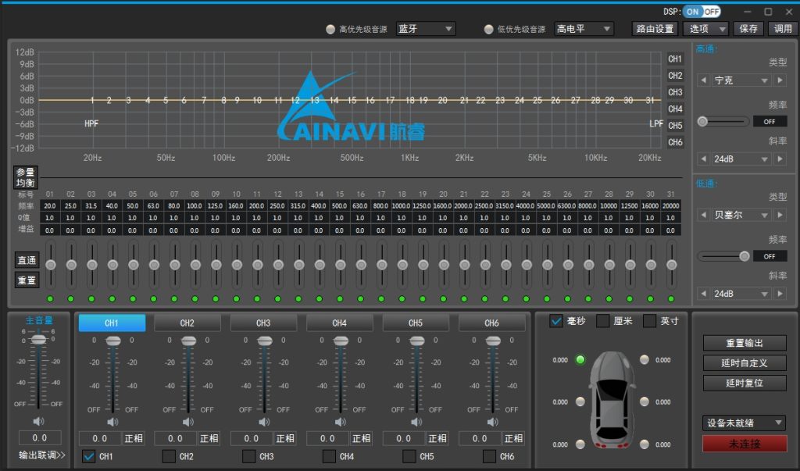
Task: Click the master volume 0.0 value field
Action: [x=40, y=438]
